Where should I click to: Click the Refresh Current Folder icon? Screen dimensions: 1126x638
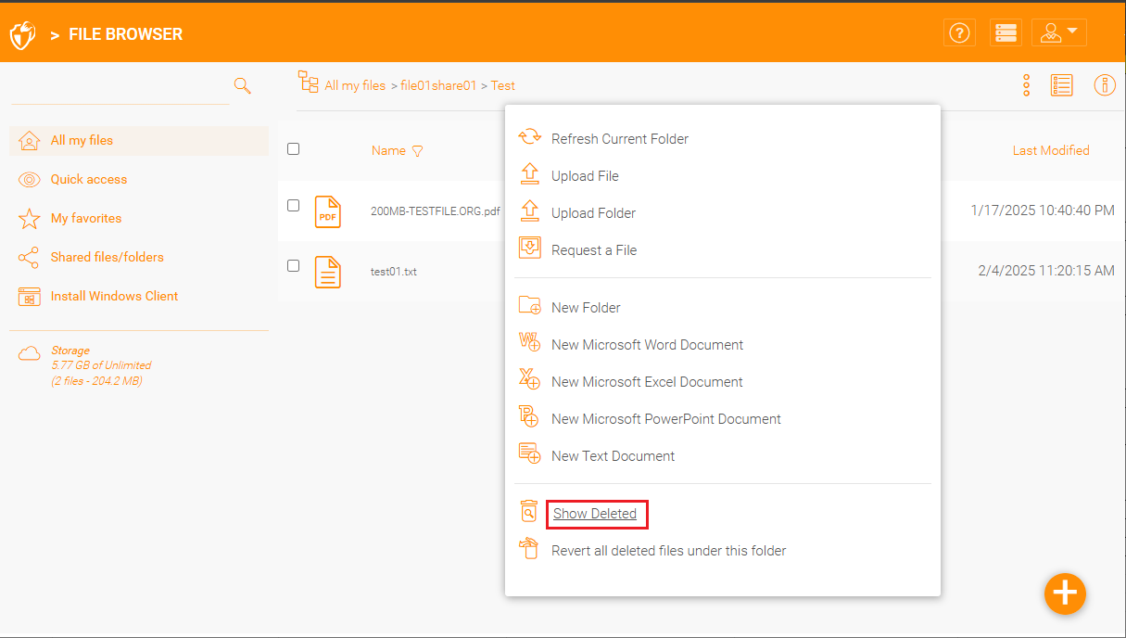[x=529, y=137]
